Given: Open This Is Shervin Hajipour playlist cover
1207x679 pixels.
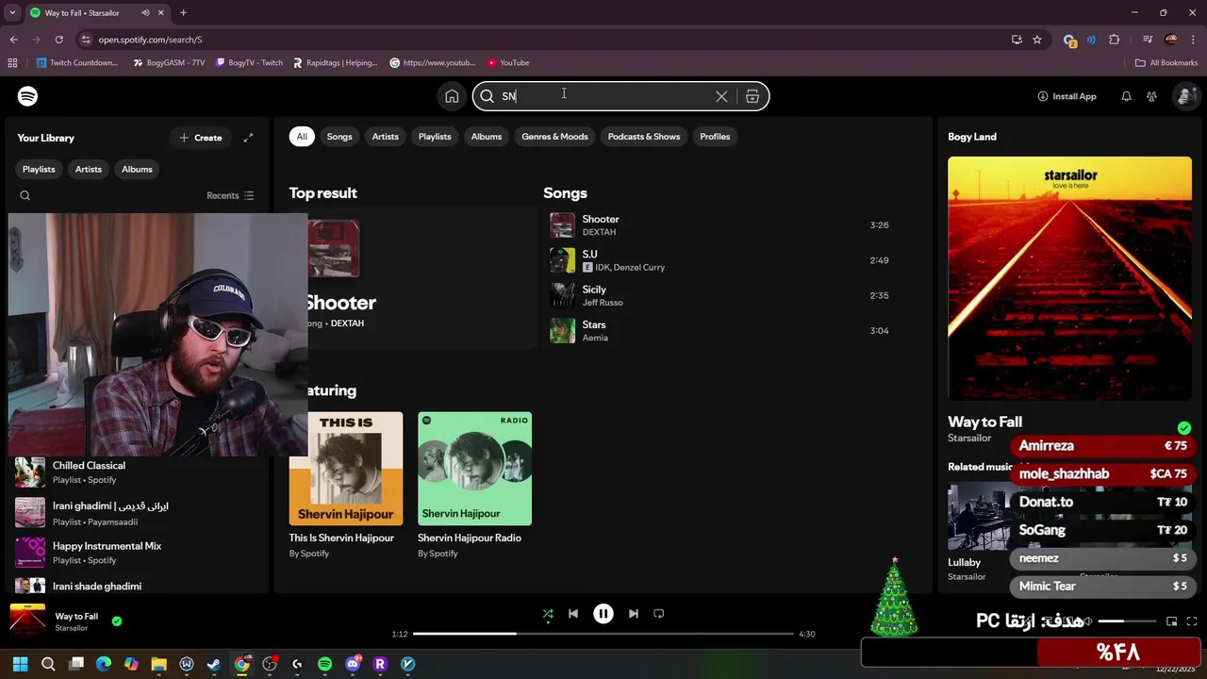Looking at the screenshot, I should tap(346, 469).
